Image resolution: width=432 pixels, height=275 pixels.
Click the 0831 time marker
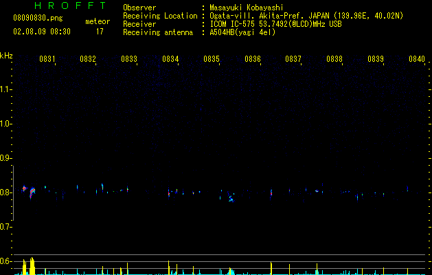click(47, 58)
